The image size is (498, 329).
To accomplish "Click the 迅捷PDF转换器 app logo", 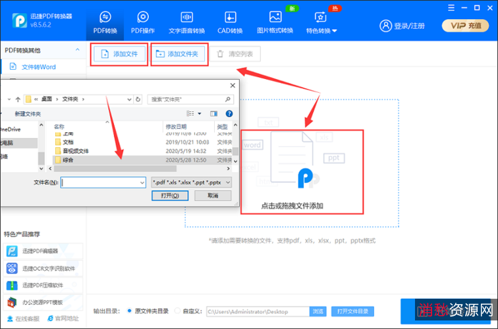I will (20, 20).
